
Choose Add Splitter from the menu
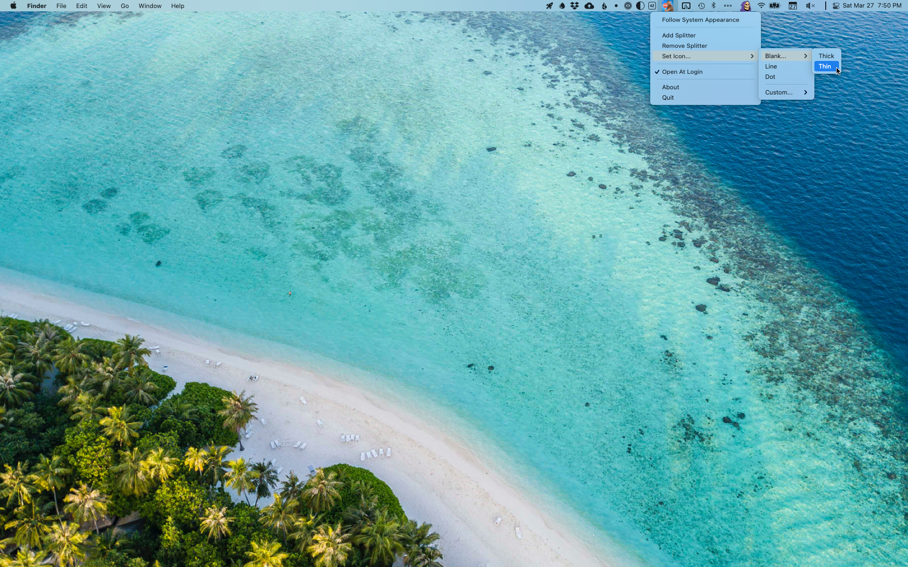click(x=705, y=35)
